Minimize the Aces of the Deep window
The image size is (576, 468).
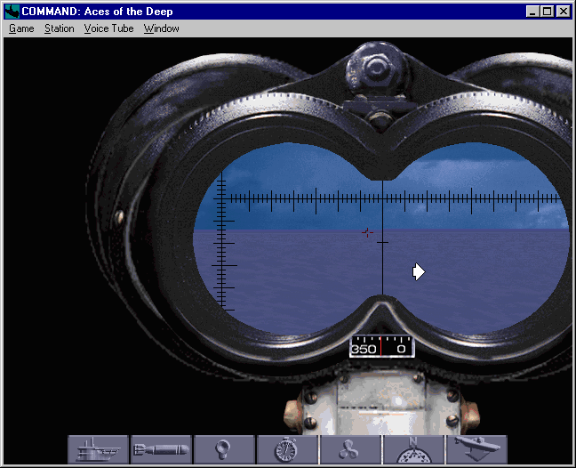[532, 12]
